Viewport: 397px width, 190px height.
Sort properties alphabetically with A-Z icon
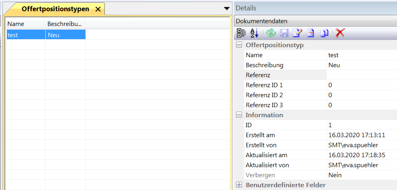coord(254,33)
